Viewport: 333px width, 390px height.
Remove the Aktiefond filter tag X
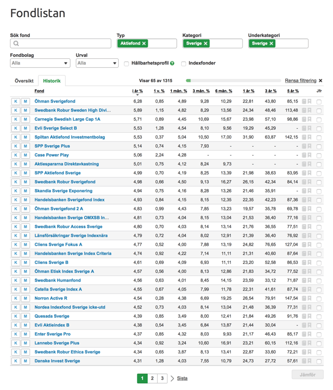click(144, 44)
